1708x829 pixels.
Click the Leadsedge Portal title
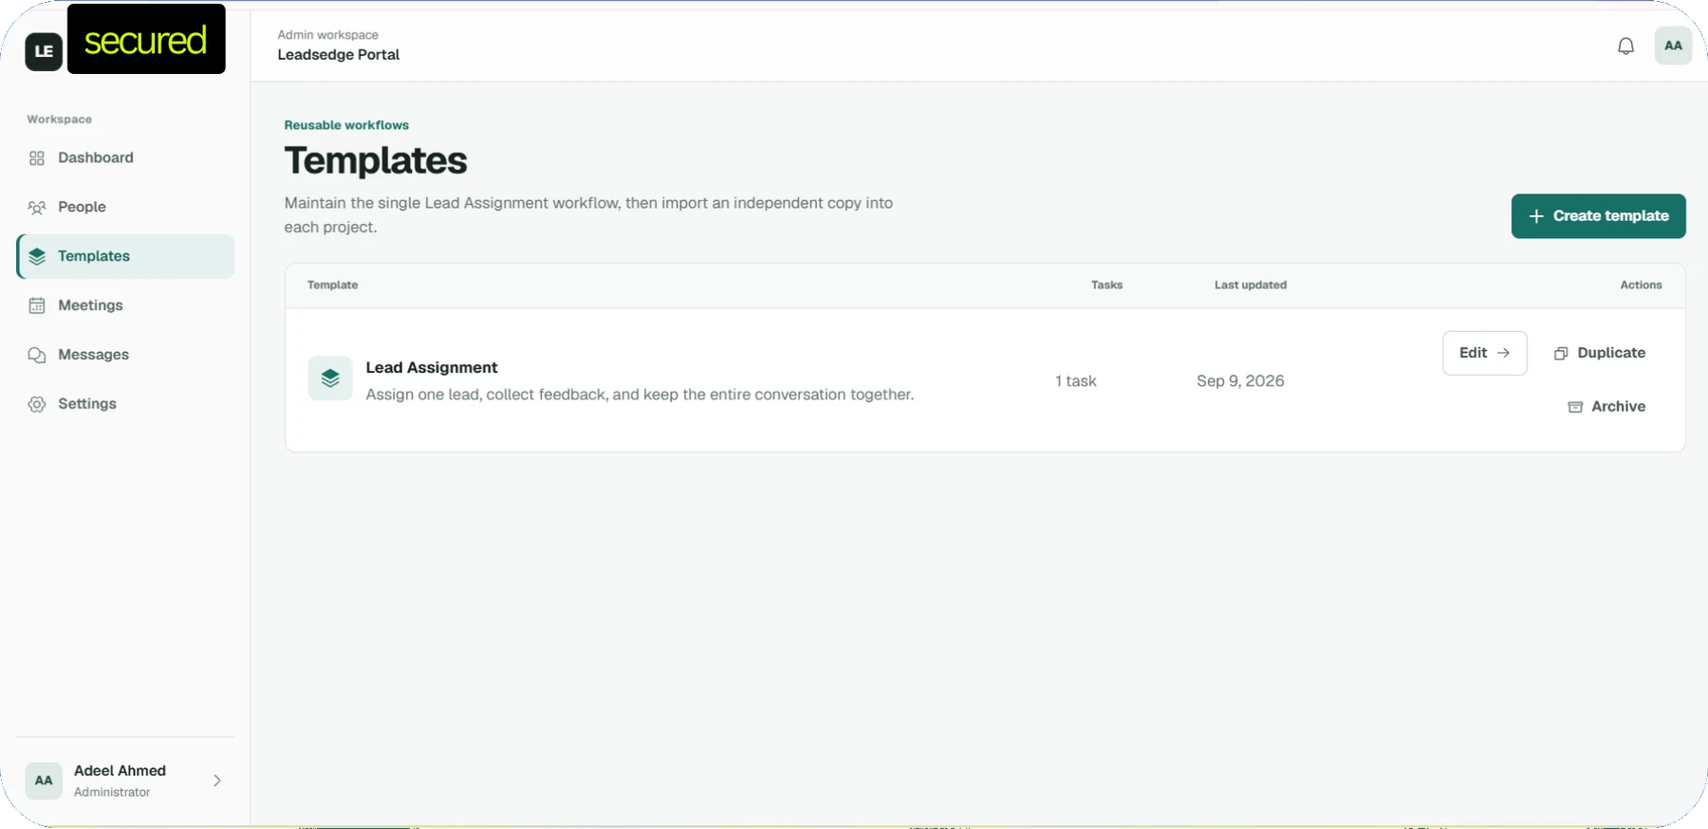tap(339, 55)
